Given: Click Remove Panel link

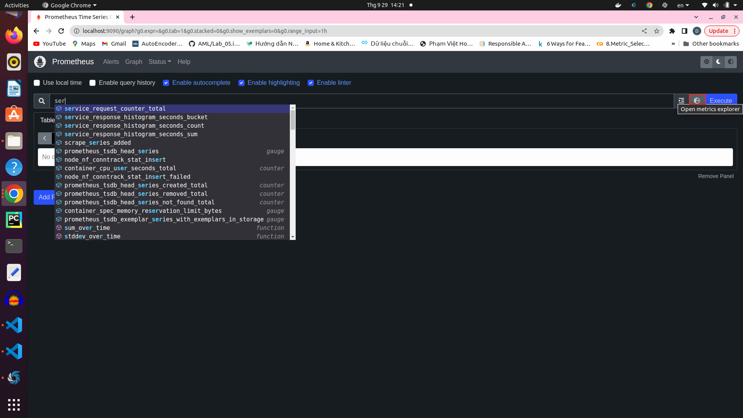Looking at the screenshot, I should click(716, 176).
